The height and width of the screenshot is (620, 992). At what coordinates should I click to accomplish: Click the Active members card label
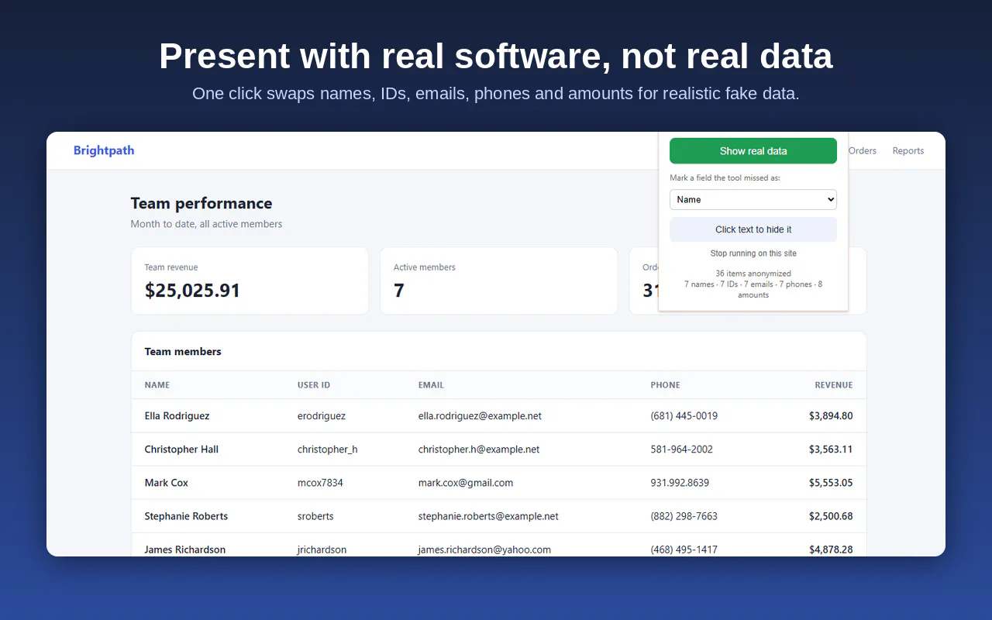click(424, 267)
